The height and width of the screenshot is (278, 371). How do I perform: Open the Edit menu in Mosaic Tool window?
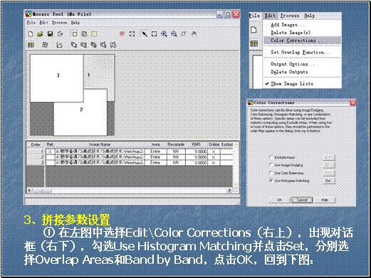43,23
